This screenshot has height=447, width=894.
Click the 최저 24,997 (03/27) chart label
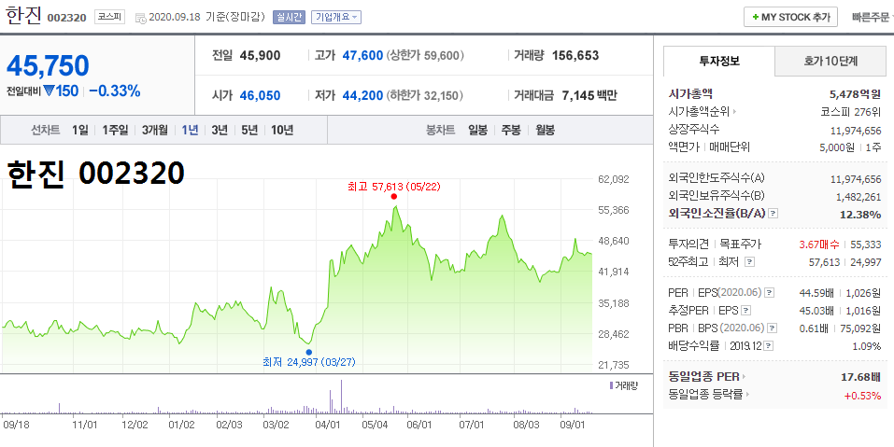[x=309, y=362]
